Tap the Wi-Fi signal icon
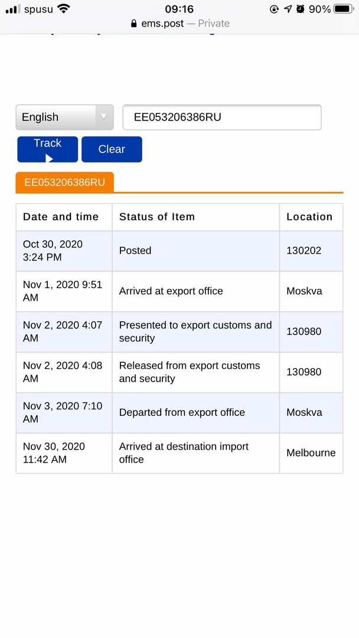The height and width of the screenshot is (638, 359). coord(64,9)
